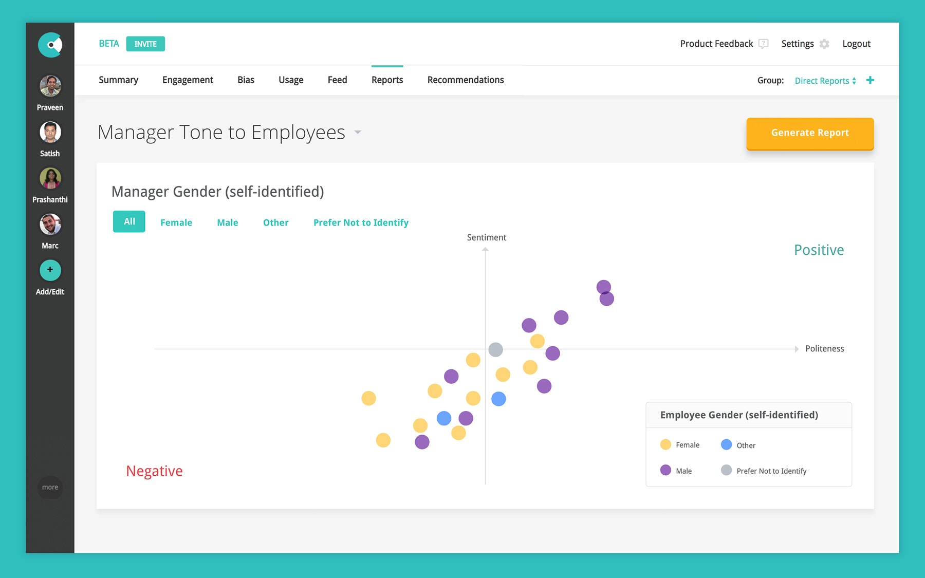Switch to the Usage tab
The image size is (925, 578).
[291, 80]
